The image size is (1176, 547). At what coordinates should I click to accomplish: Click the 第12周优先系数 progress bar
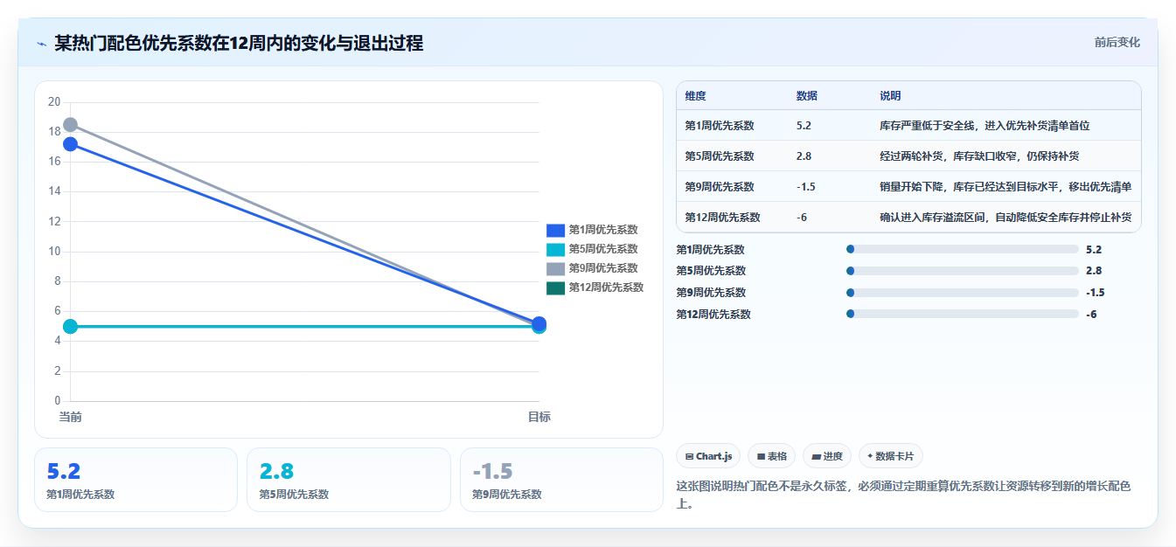pyautogui.click(x=963, y=314)
